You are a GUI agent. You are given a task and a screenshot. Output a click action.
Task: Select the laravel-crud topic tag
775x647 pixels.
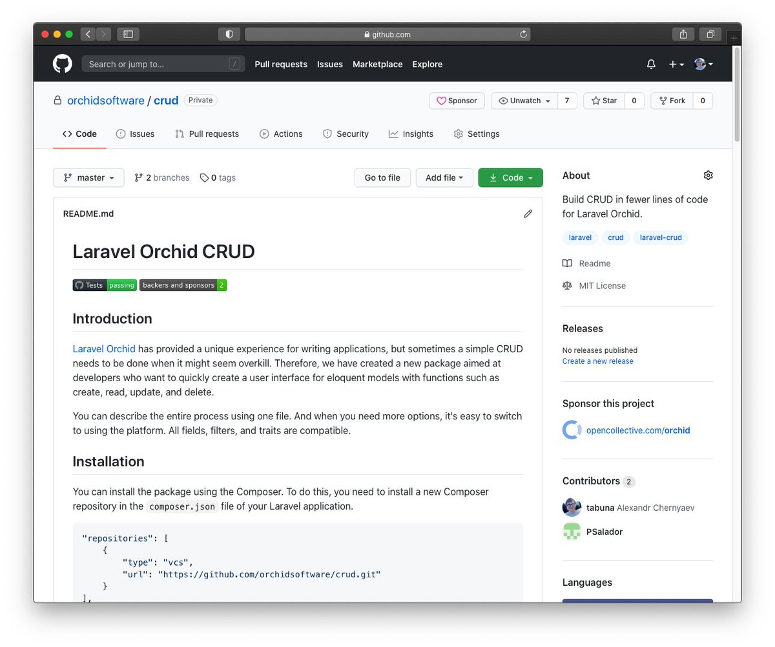(x=661, y=237)
